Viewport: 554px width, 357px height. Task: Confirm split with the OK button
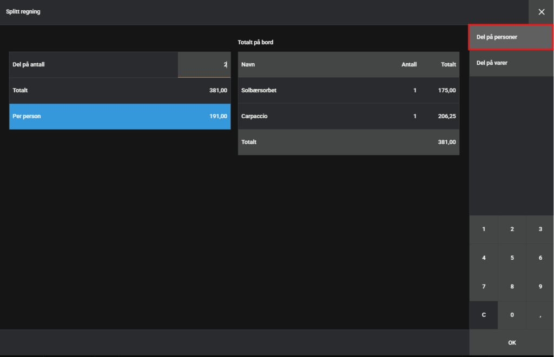point(512,343)
